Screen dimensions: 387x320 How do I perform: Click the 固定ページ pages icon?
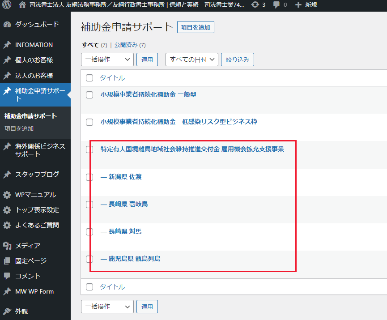tap(7, 261)
